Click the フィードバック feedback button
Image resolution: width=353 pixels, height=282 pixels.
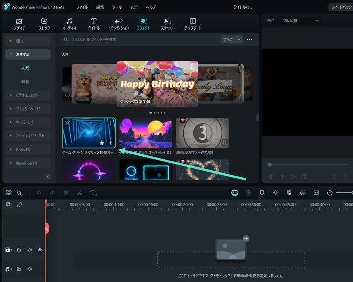[x=341, y=7]
